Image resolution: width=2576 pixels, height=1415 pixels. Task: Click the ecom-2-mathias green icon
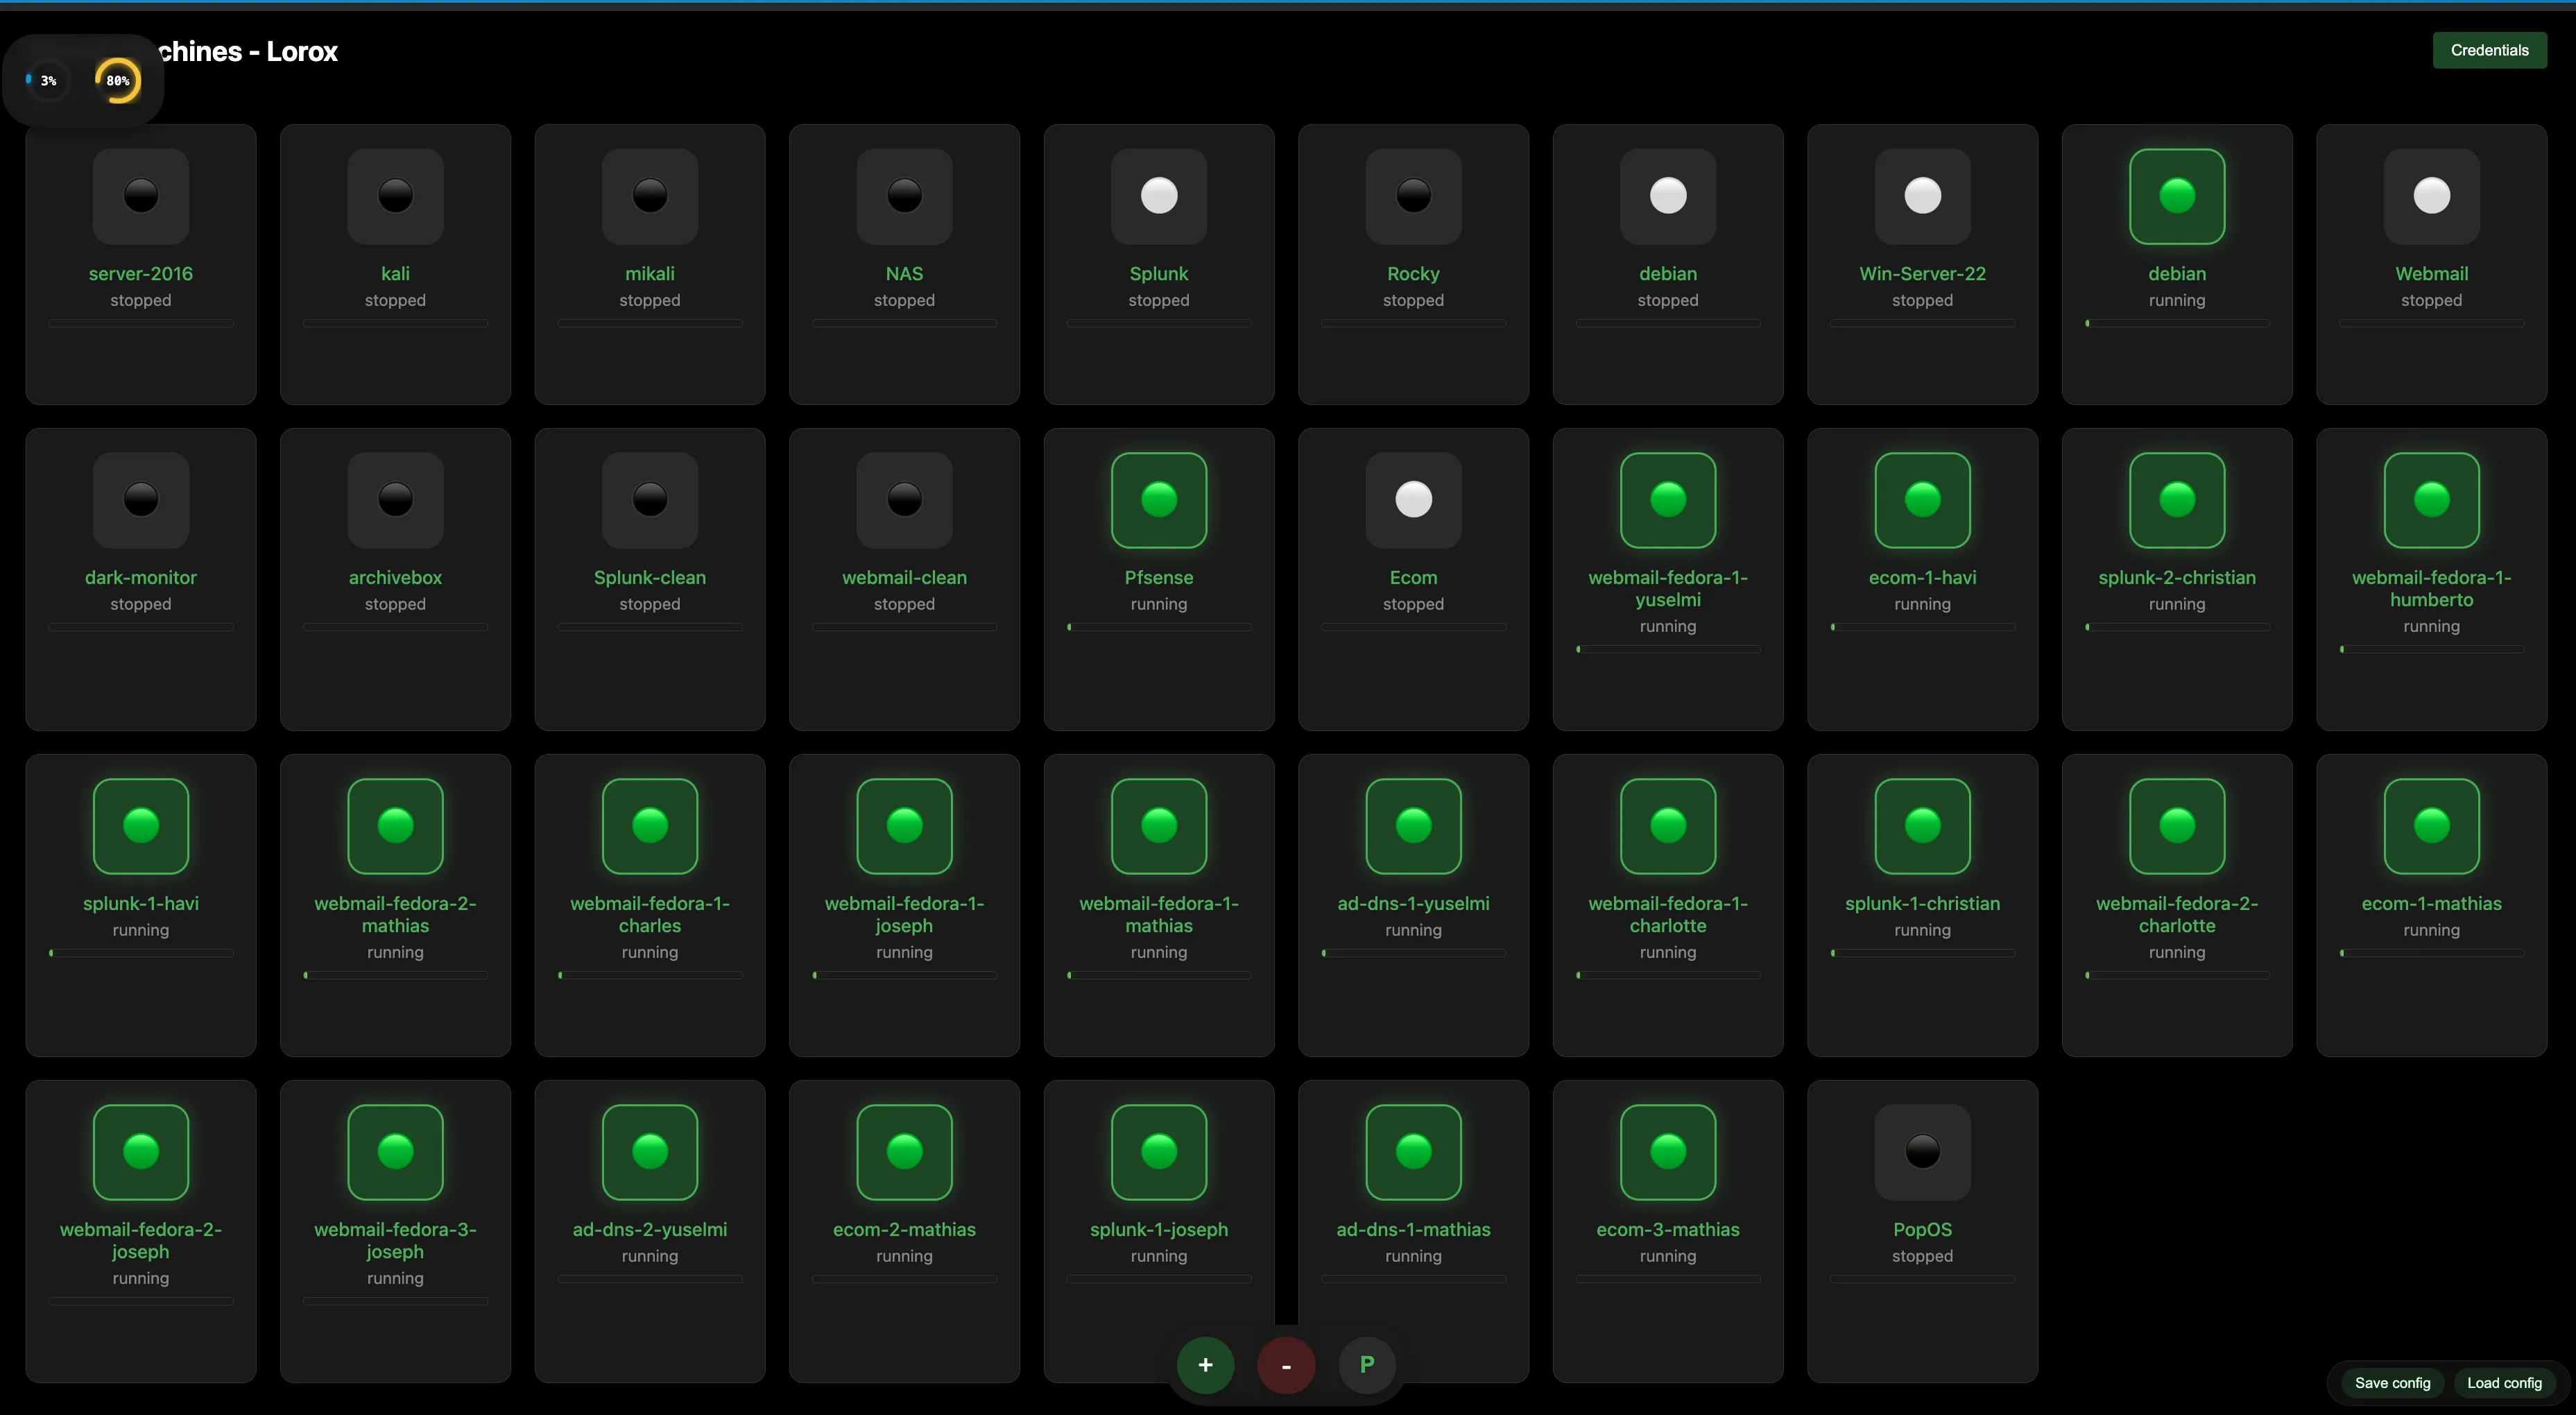(904, 1152)
